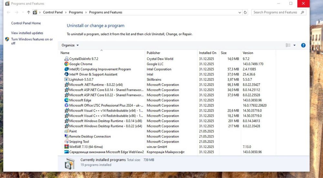Select Control Panel breadcrumb
Viewport: 323px width, 178px height.
(53, 12)
